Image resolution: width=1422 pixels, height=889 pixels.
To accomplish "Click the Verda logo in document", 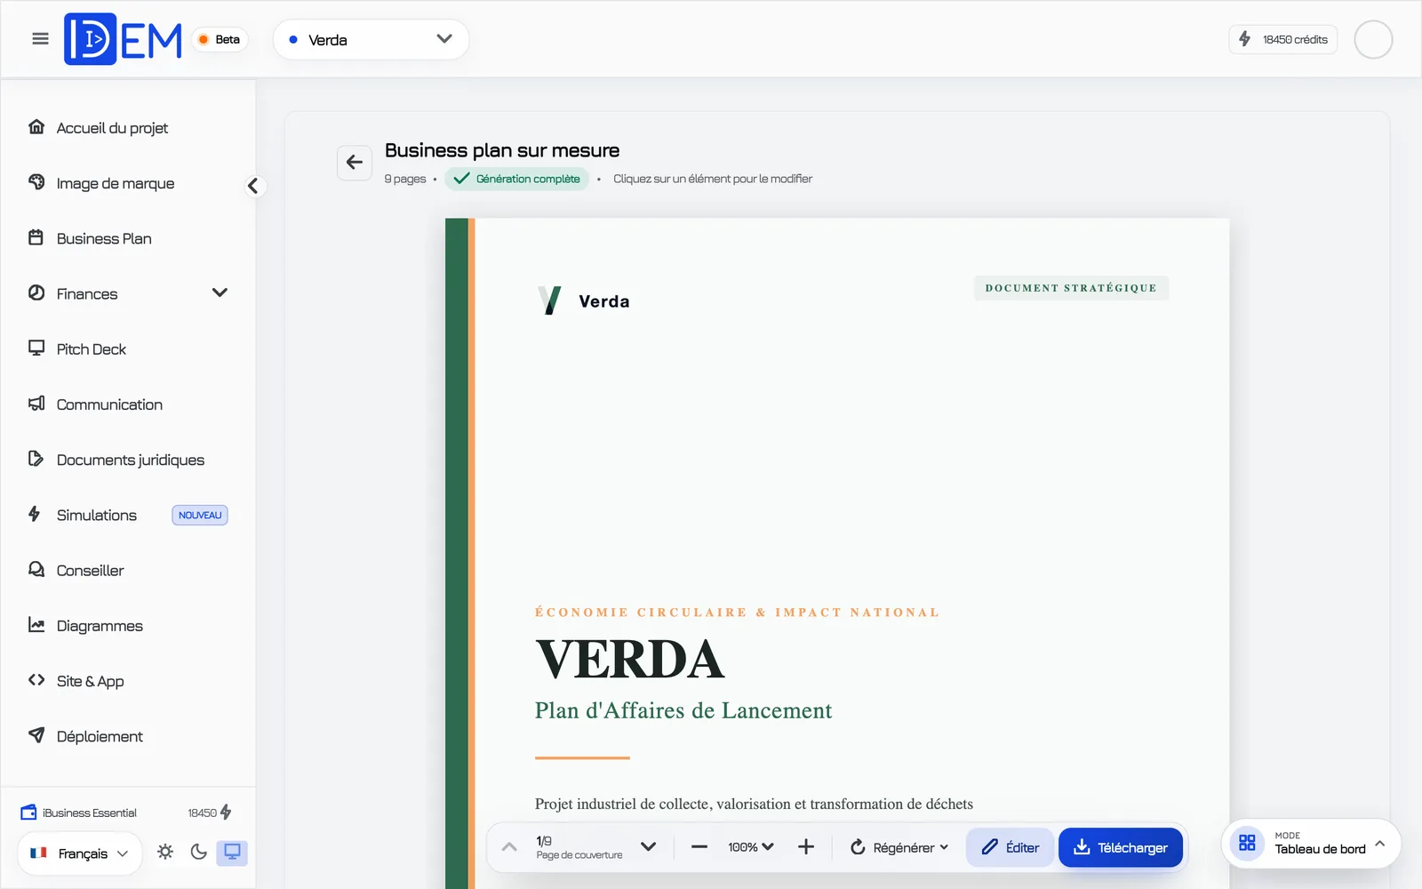I will click(584, 300).
